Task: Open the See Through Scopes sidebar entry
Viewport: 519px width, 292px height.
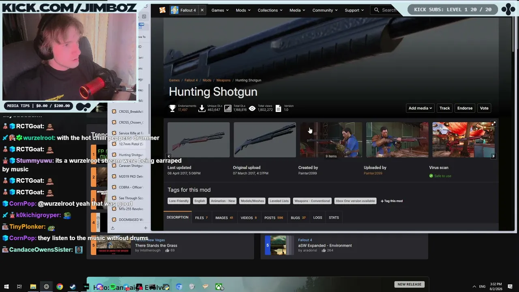Action: click(128, 198)
